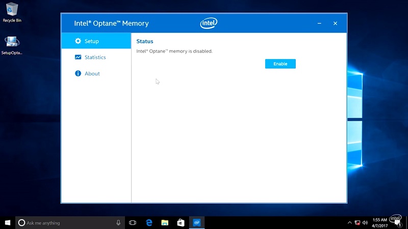This screenshot has height=229, width=408.
Task: Switch to the Statistics tab
Action: (x=96, y=57)
